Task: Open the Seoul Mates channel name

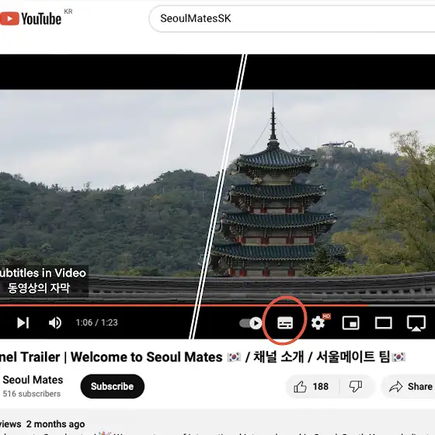Action: coord(33,380)
